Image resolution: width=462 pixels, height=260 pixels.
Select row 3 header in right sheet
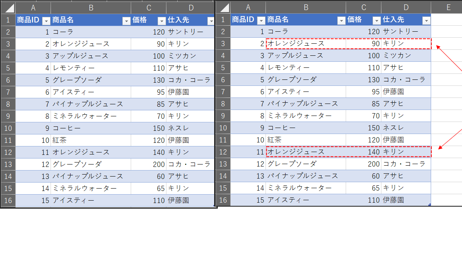coord(223,44)
